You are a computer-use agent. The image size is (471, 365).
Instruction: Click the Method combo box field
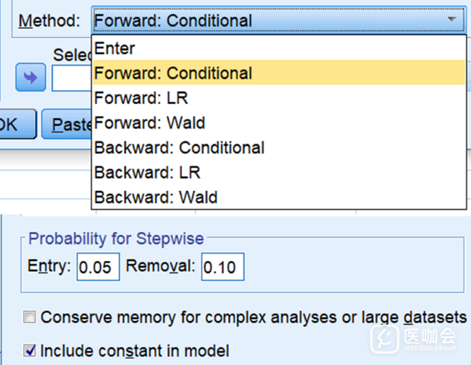click(x=267, y=21)
